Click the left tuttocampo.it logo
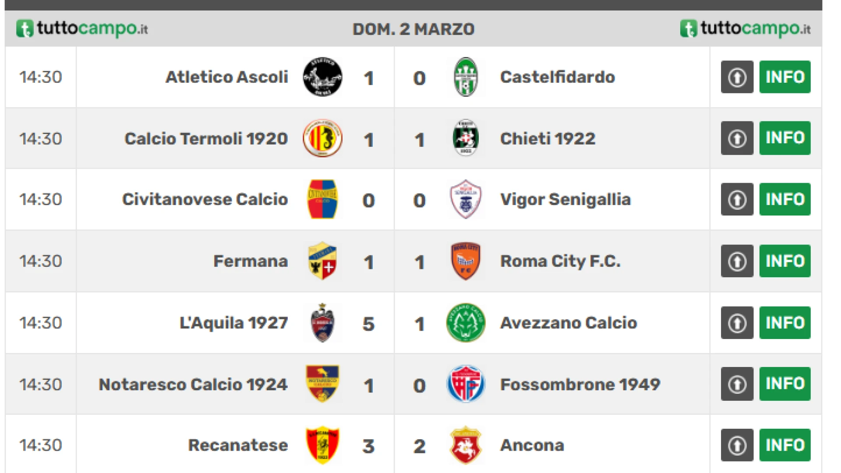 point(82,29)
